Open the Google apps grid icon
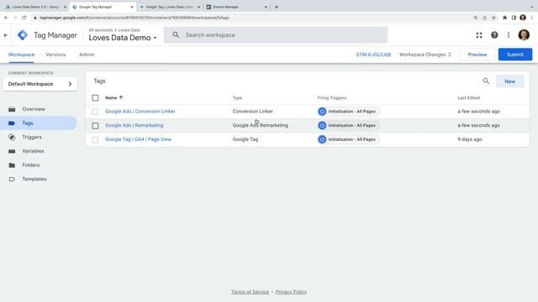538x302 pixels. tap(479, 35)
